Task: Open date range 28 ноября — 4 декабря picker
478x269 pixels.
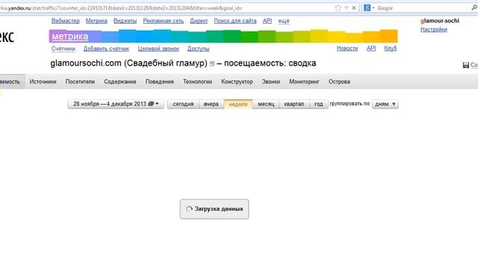Action: tap(116, 104)
